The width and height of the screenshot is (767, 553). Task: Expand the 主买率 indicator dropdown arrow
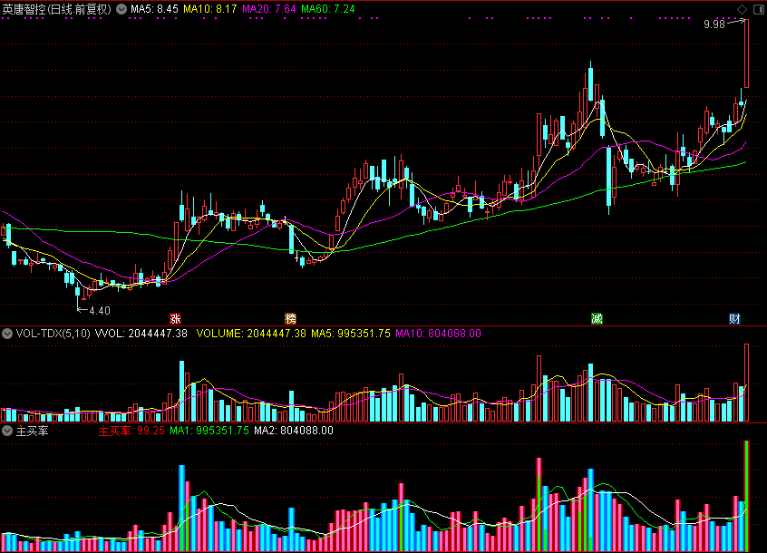(x=7, y=431)
